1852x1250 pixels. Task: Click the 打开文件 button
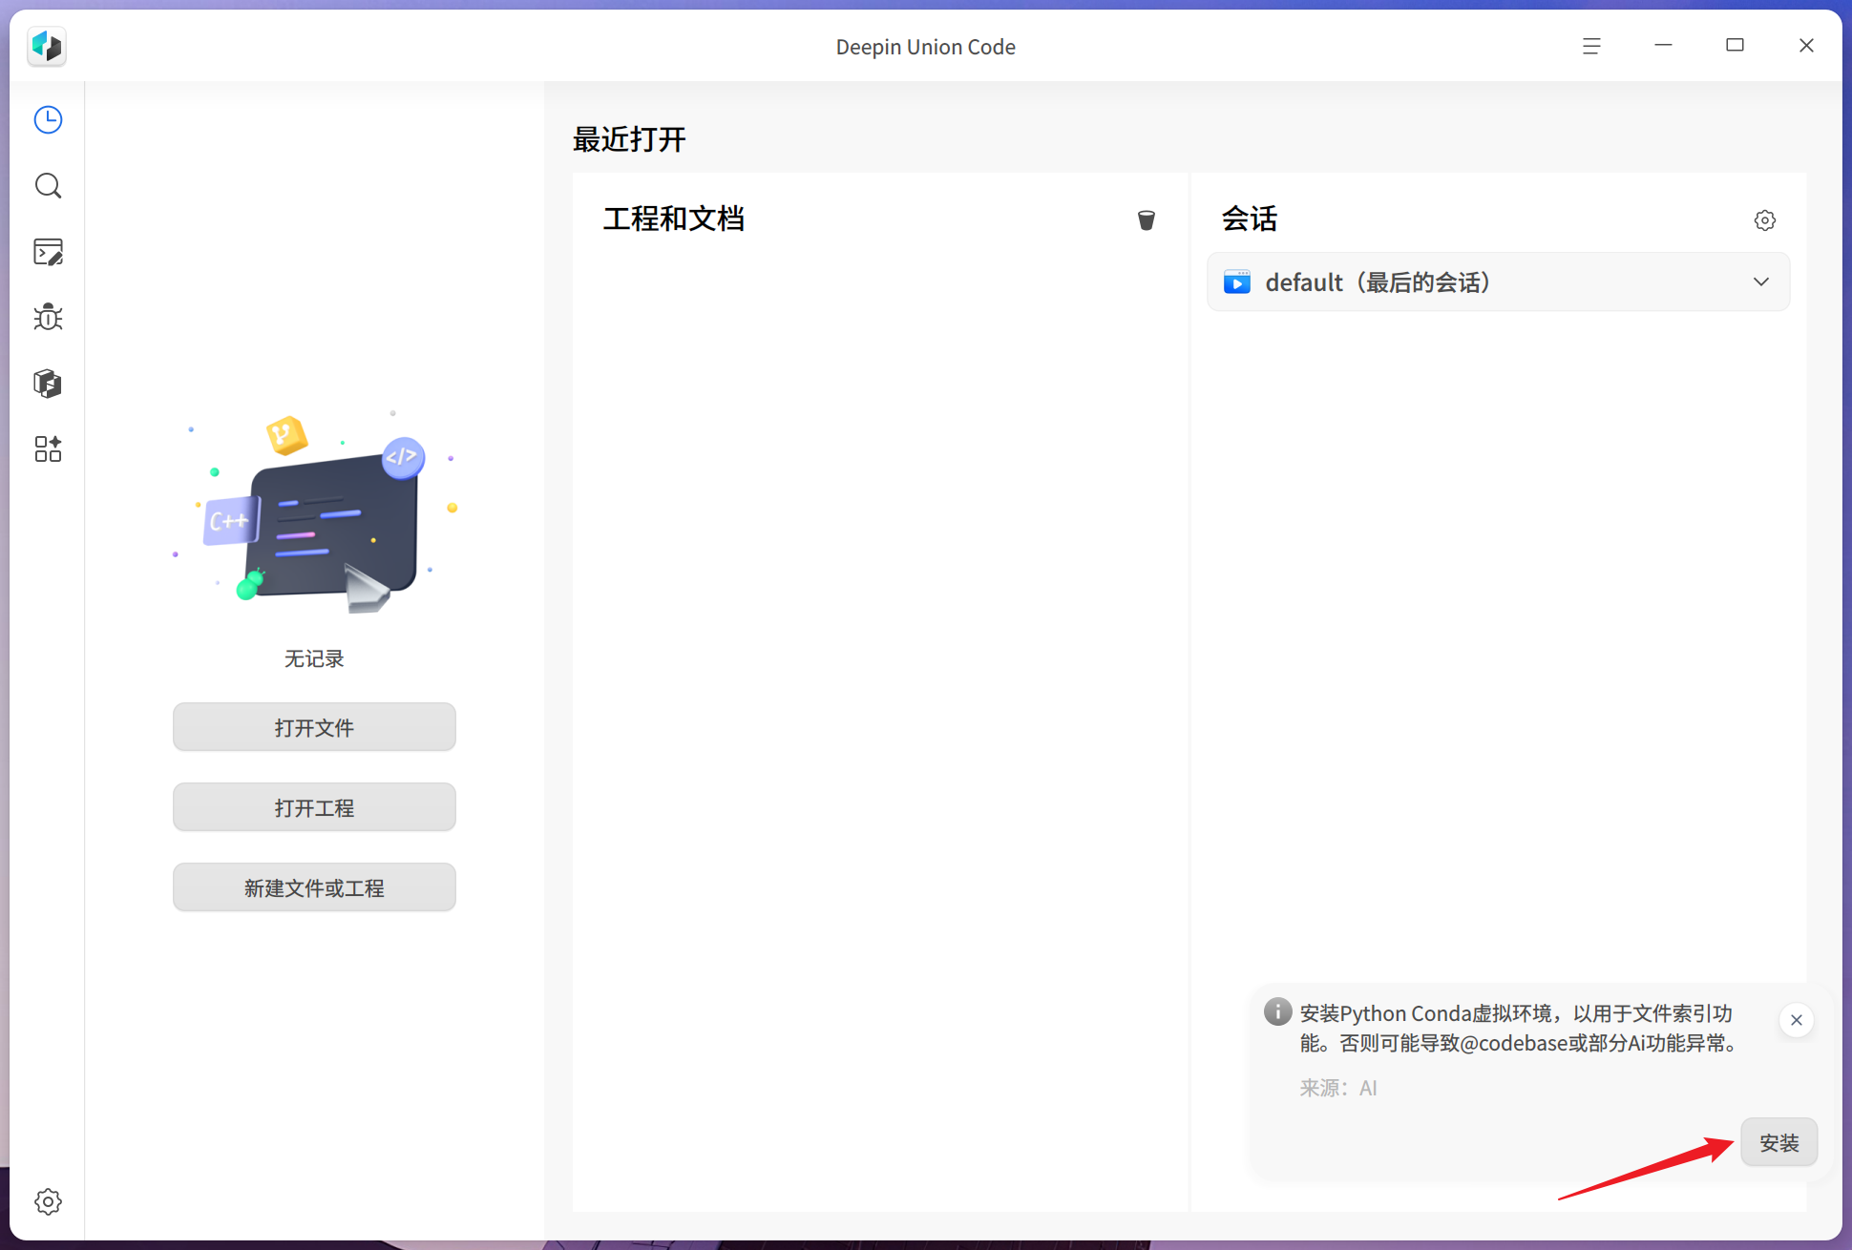click(x=314, y=727)
